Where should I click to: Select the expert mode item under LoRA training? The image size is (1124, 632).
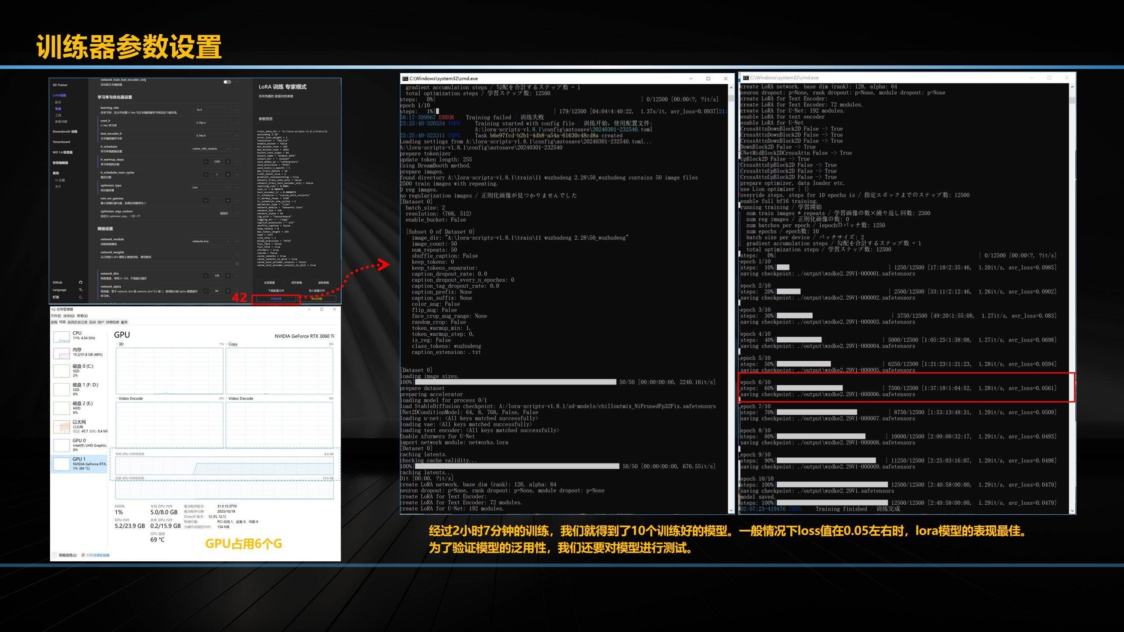58,109
